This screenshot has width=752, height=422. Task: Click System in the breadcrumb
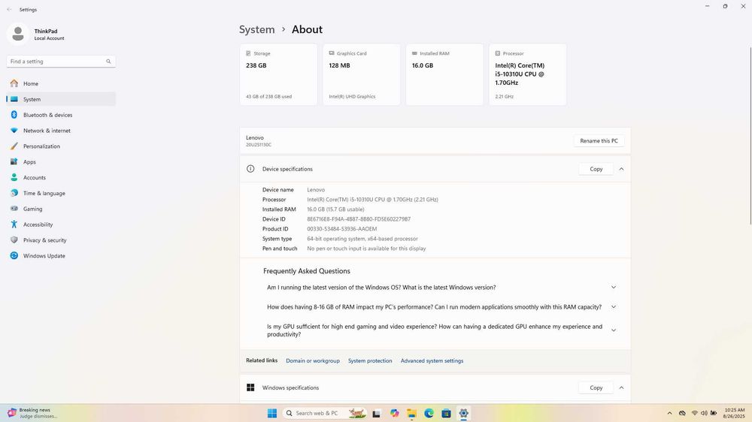[256, 29]
